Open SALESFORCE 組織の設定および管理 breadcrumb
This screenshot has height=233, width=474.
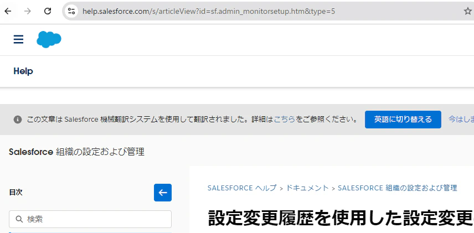tap(397, 188)
